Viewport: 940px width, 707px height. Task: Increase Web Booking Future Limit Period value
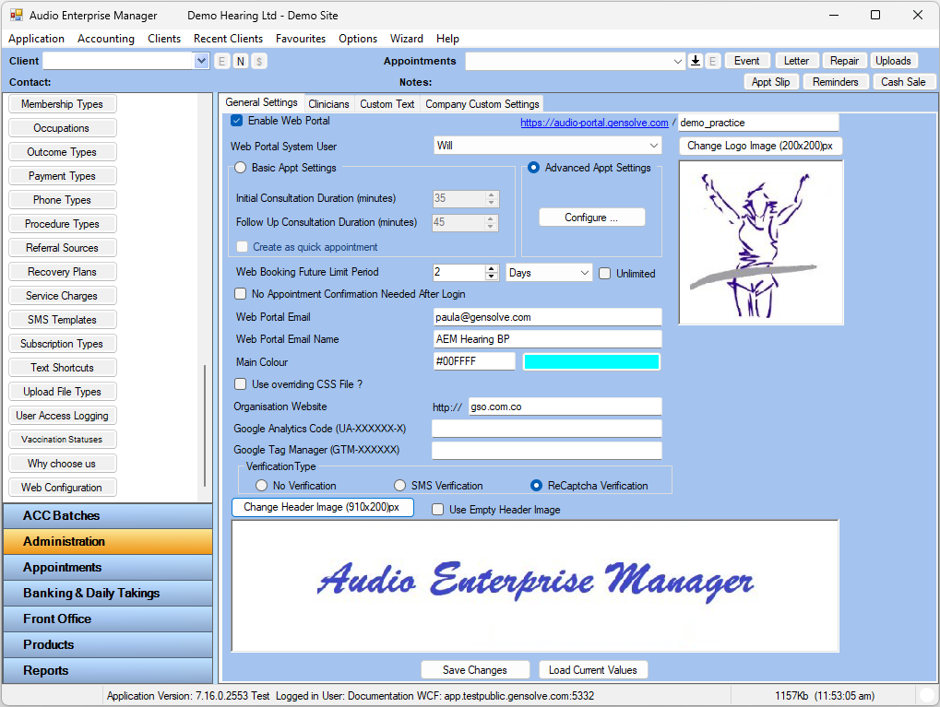pos(492,268)
